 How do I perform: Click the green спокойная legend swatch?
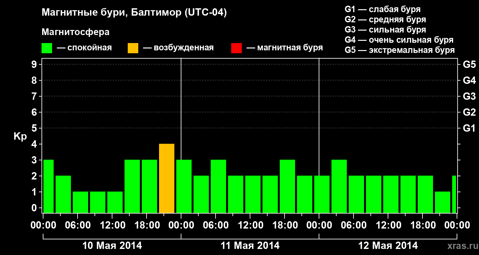point(47,48)
